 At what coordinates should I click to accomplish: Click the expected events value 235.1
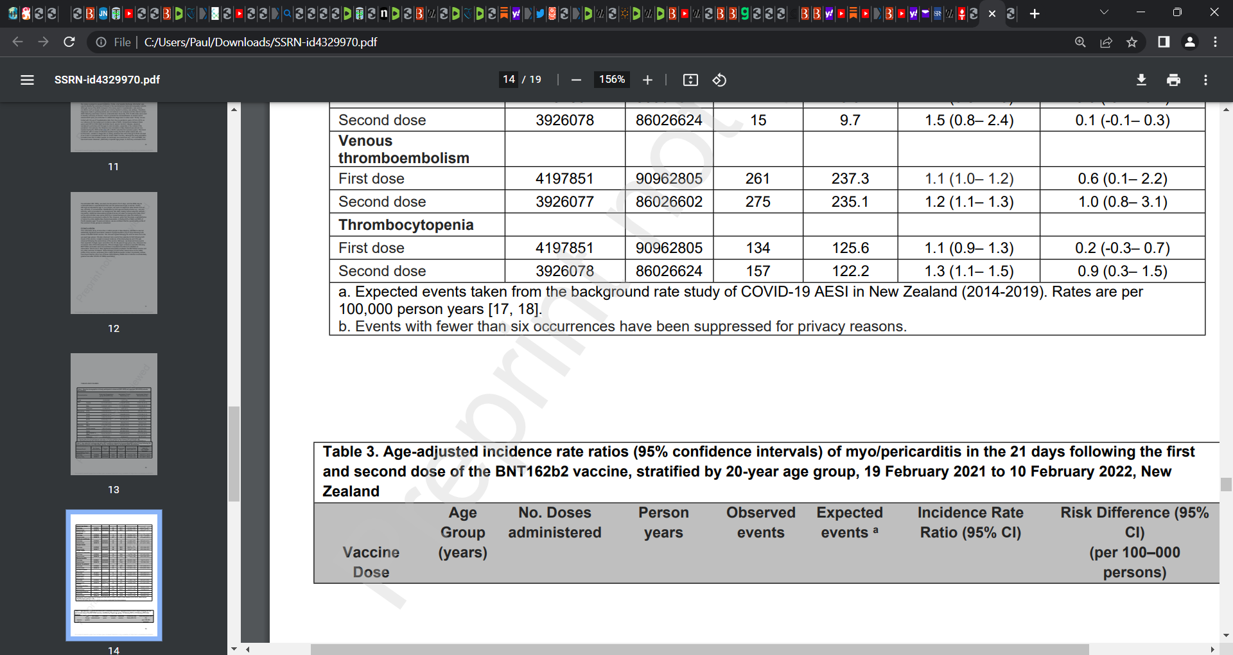[850, 202]
